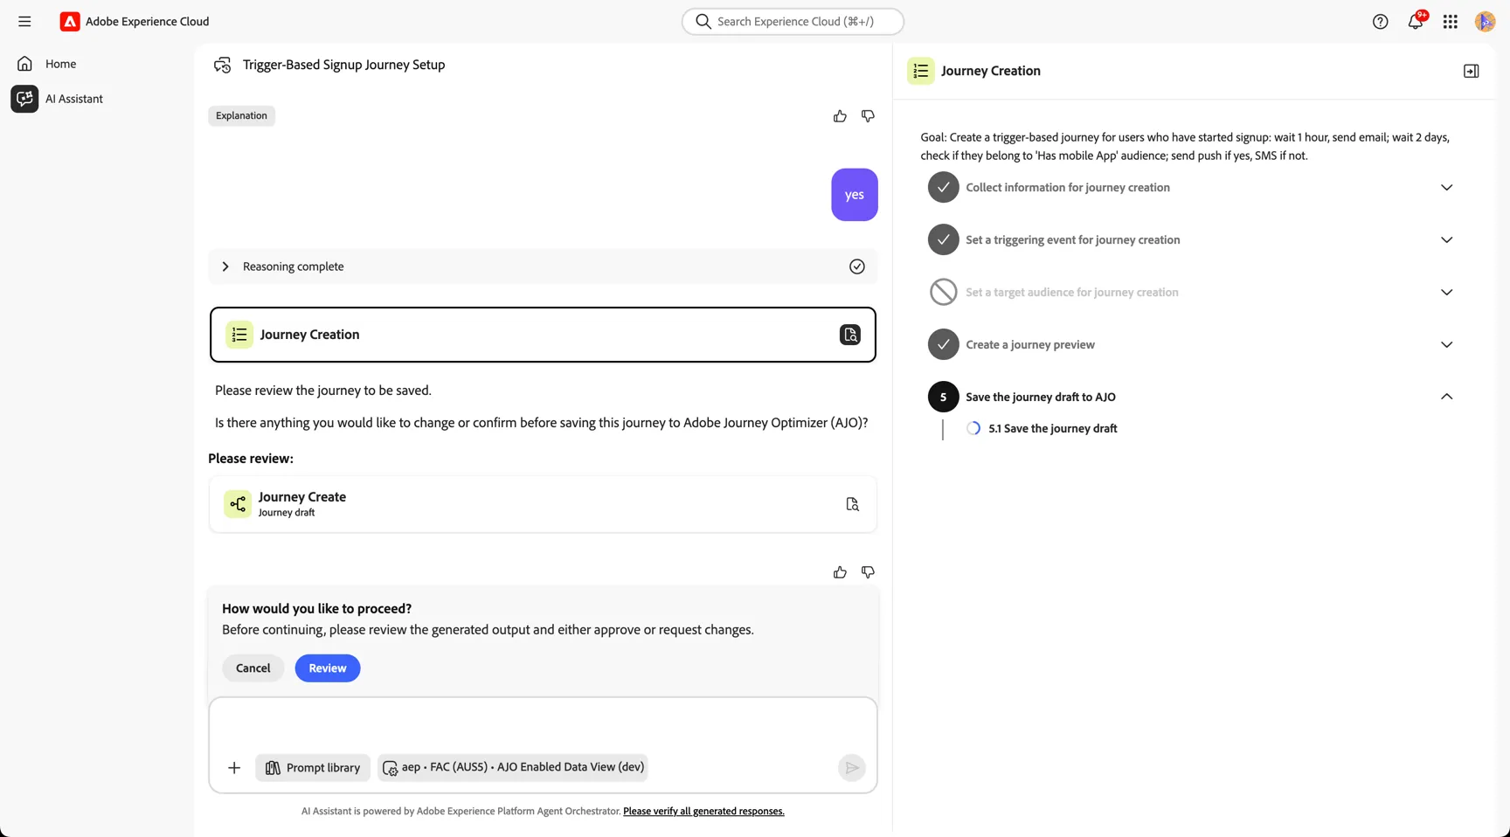Click the conversation title chat icon
Screen dimensions: 1510x837
223,65
